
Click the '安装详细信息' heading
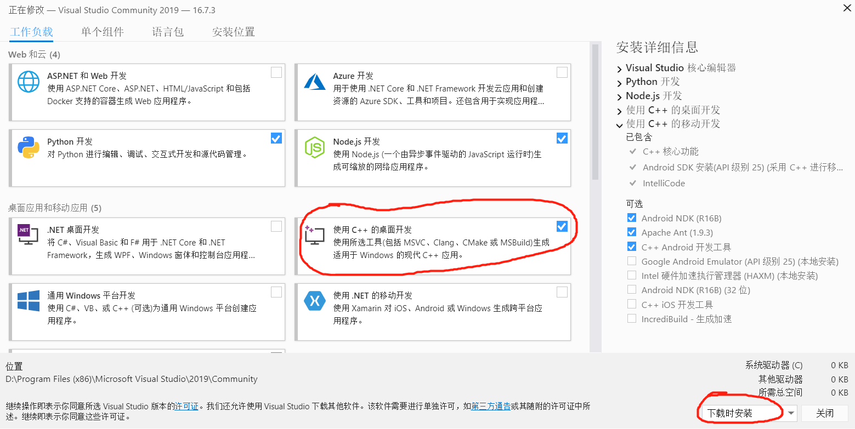[x=657, y=47]
